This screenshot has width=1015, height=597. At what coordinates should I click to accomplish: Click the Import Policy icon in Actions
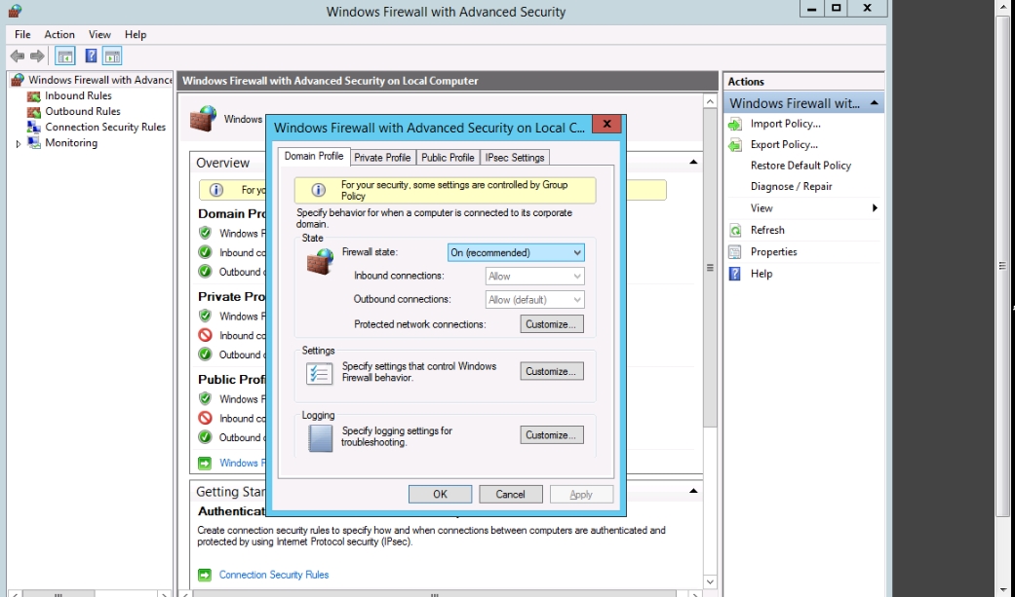(735, 124)
